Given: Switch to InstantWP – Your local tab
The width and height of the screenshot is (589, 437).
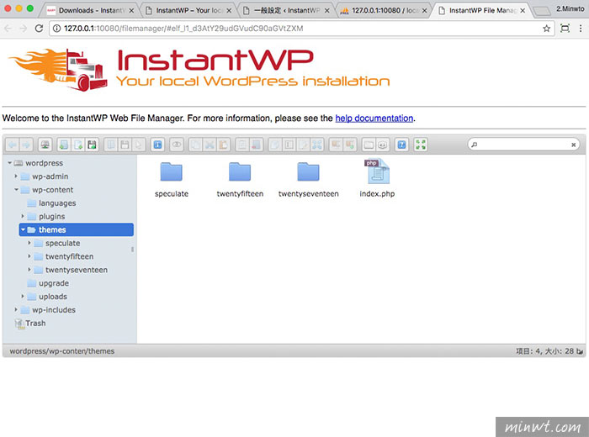Looking at the screenshot, I should point(188,10).
